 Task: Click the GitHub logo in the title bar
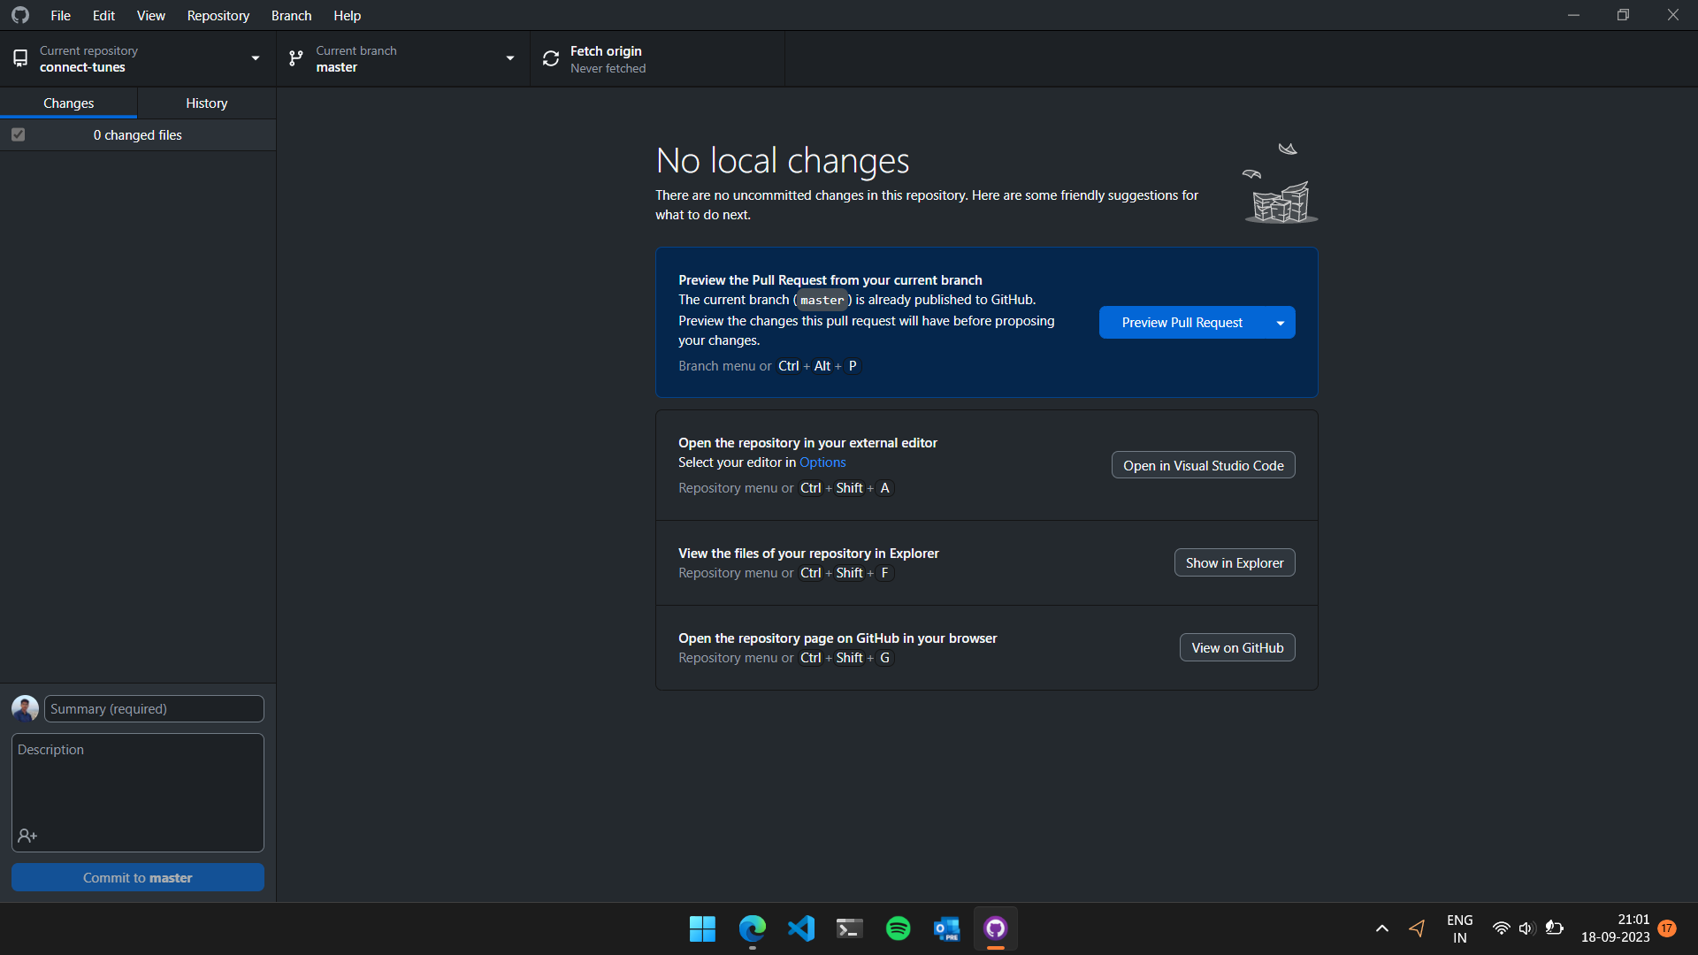tap(19, 14)
